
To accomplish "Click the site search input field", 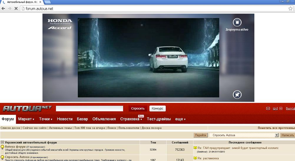I will pos(90,109).
